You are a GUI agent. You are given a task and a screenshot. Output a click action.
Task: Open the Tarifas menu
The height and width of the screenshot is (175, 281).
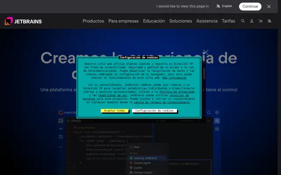tap(228, 21)
